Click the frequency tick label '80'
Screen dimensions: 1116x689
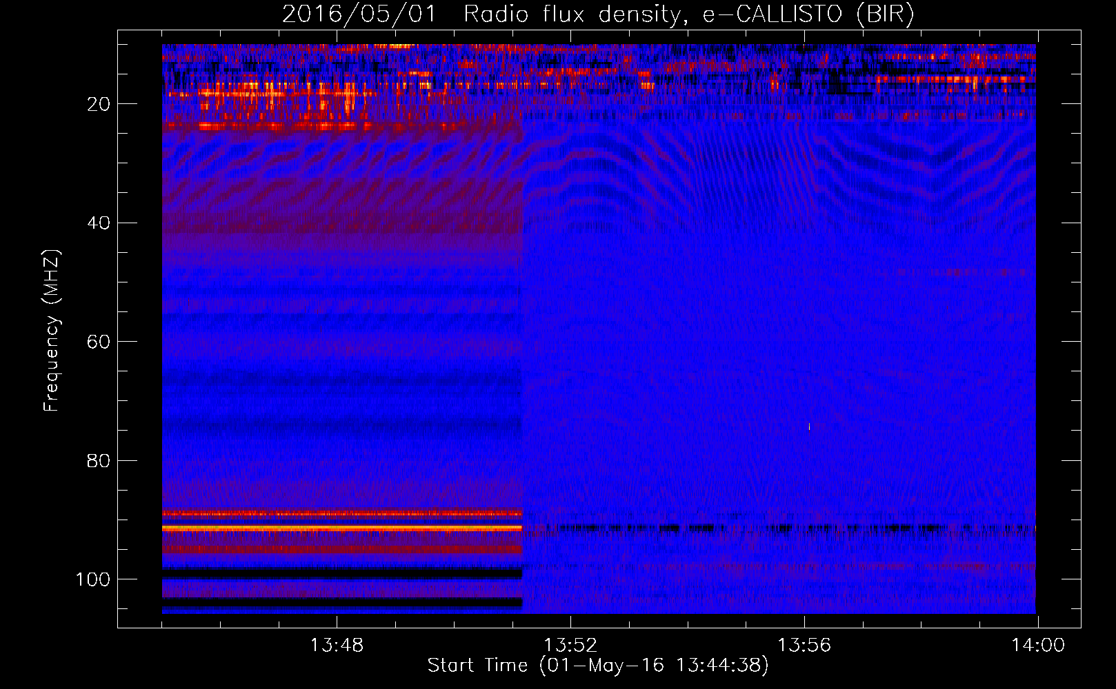pyautogui.click(x=99, y=461)
